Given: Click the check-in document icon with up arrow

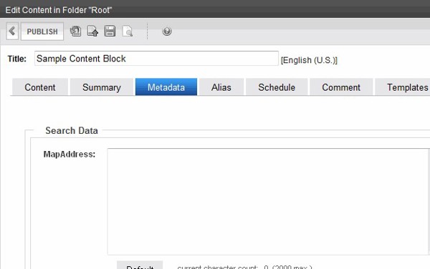Looking at the screenshot, I should (92, 31).
